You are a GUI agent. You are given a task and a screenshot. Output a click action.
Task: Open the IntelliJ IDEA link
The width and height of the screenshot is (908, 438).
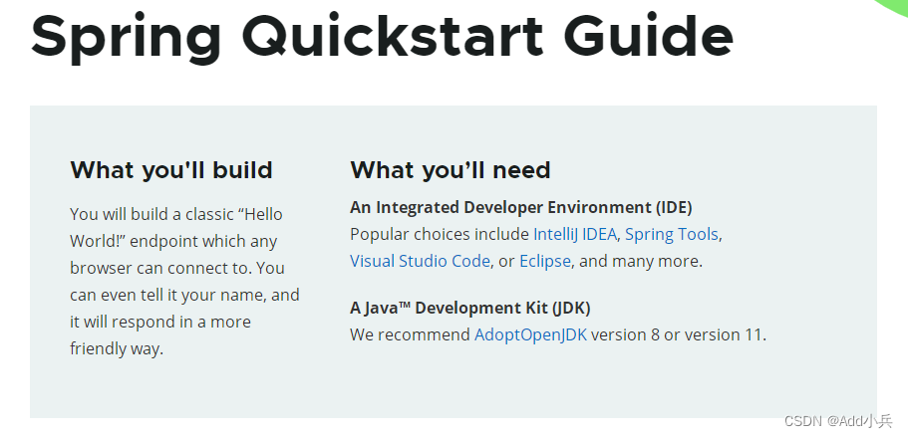[574, 234]
